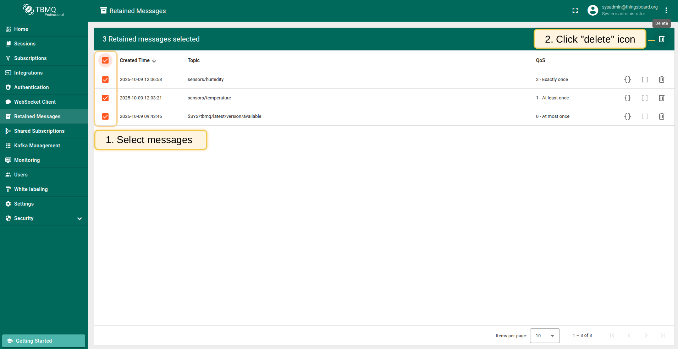Sort by Created Time column
678x349 pixels.
tap(135, 60)
